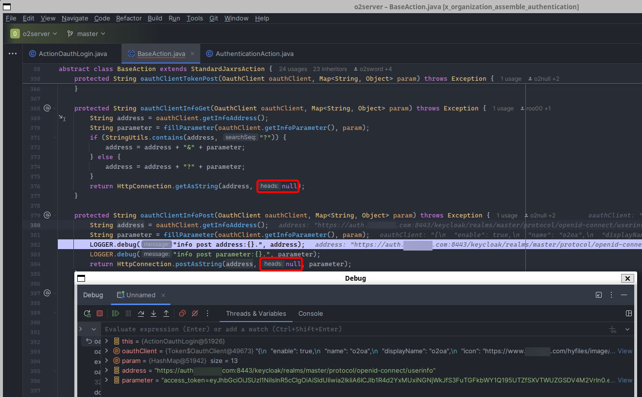This screenshot has height=397, width=642.
Task: Open the View Breakpoints dialog icon
Action: [182, 314]
